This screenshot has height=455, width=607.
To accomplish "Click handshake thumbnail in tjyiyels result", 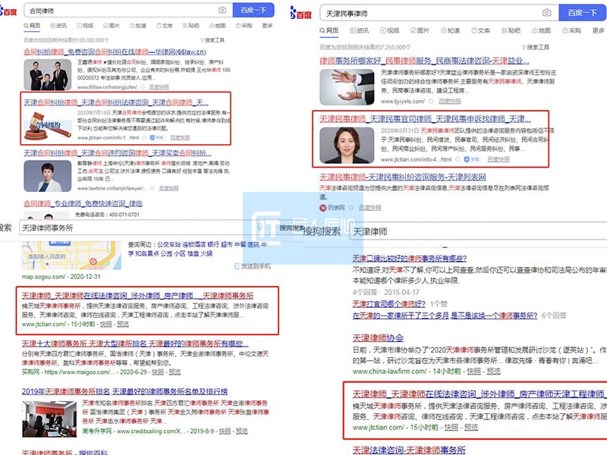I will pos(347,87).
